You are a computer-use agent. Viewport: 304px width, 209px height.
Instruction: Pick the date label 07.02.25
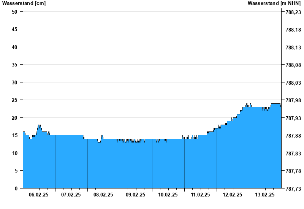[71, 195]
